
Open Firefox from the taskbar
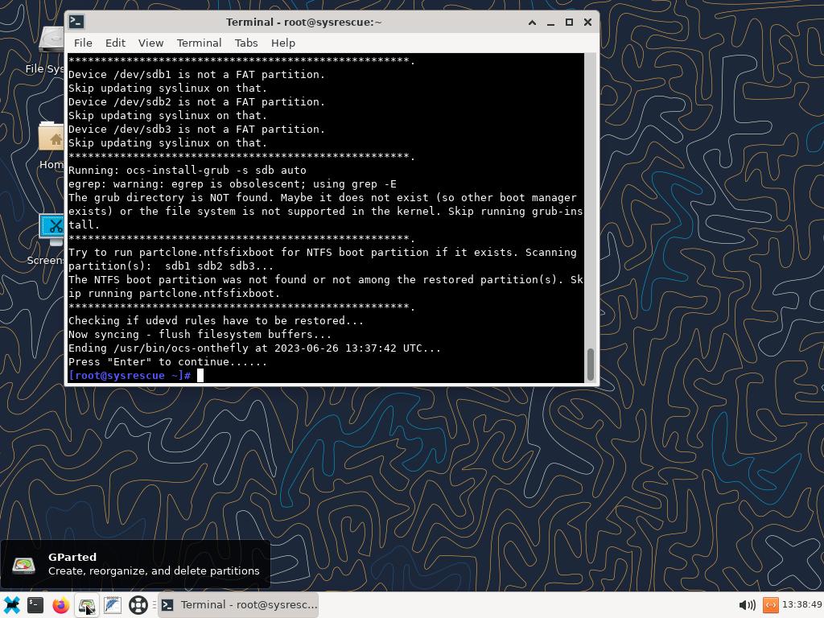61,605
